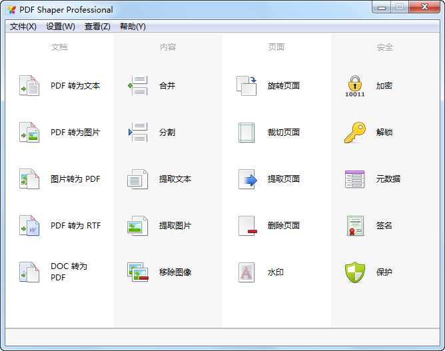Choose the 图片转为 PDF label

[x=75, y=179]
